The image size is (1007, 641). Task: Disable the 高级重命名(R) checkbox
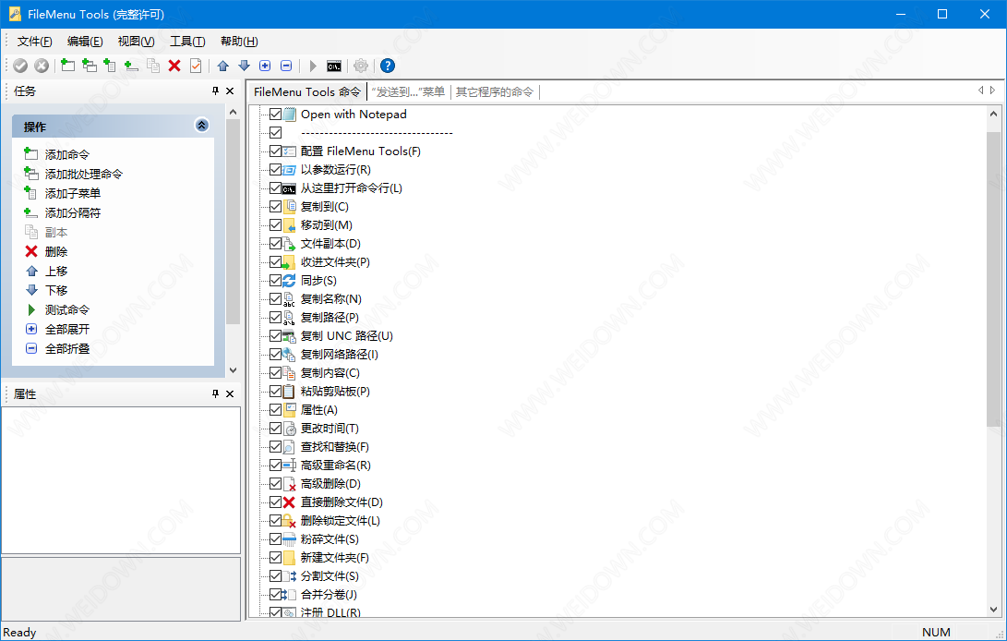click(x=275, y=466)
